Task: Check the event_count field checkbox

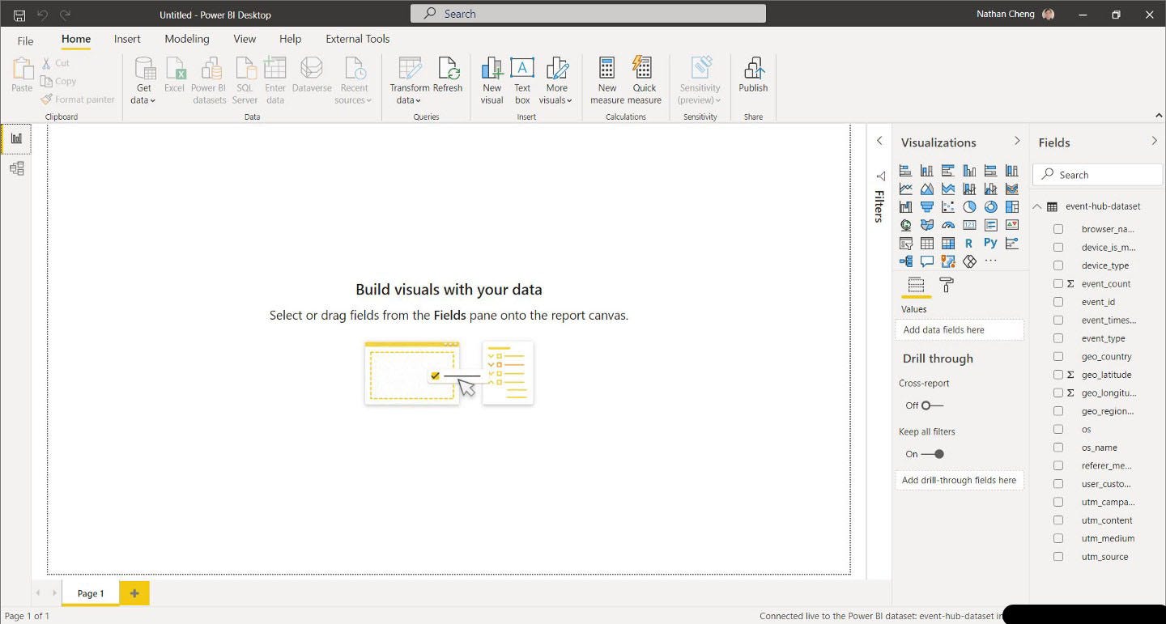Action: point(1057,284)
